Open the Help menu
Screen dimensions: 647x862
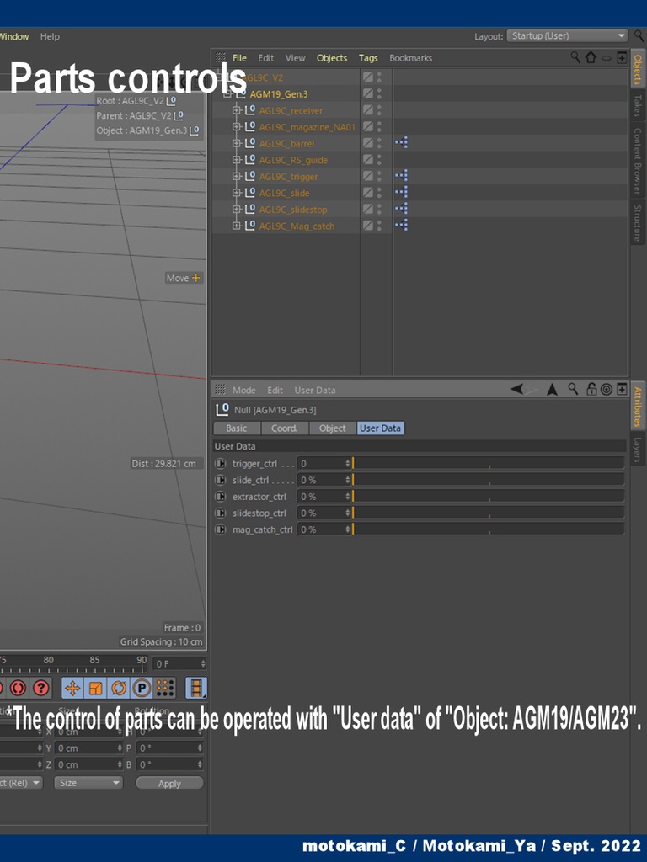click(50, 36)
